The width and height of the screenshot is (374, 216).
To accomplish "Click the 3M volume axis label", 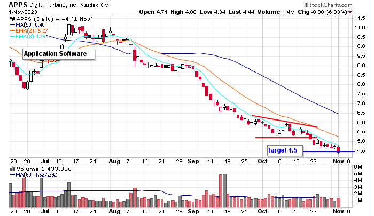I will point(359,187).
